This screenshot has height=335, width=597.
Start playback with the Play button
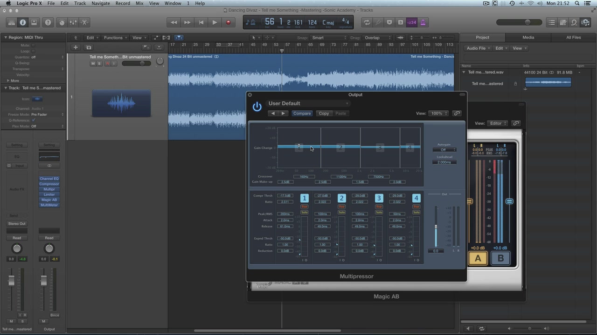point(215,22)
